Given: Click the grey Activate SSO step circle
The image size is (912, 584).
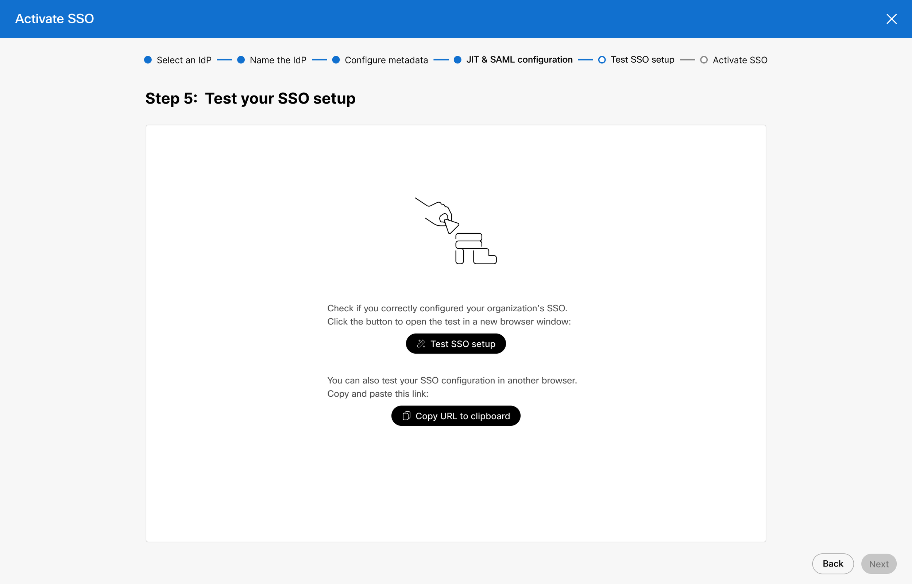Looking at the screenshot, I should 704,60.
